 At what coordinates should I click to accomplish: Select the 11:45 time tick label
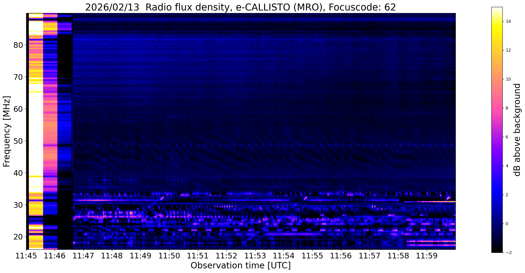pyautogui.click(x=26, y=256)
